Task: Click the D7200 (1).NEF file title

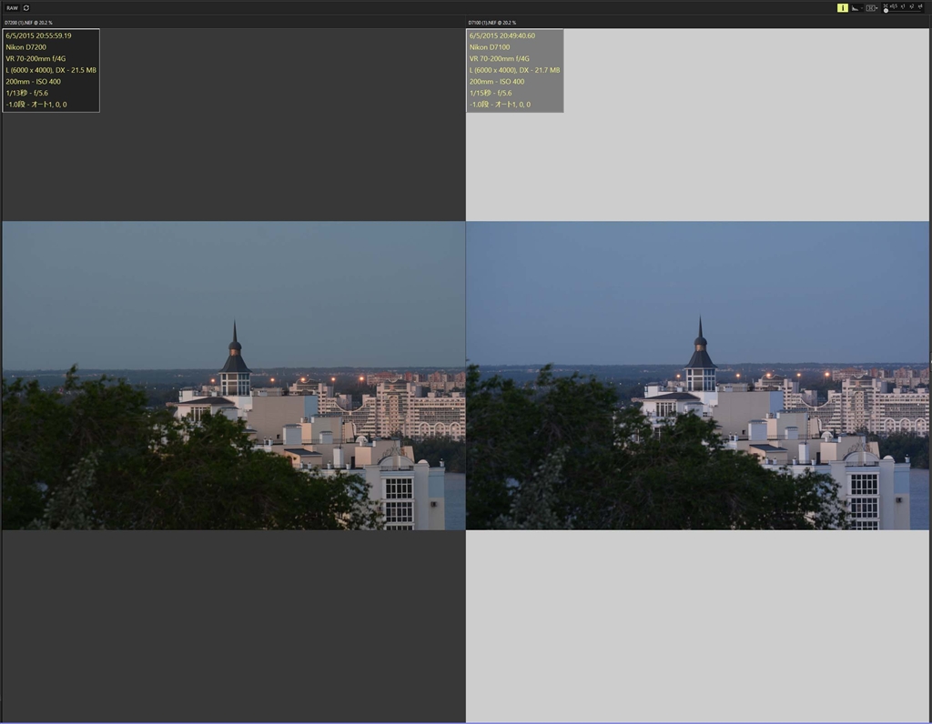Action: [28, 23]
